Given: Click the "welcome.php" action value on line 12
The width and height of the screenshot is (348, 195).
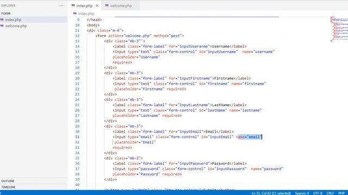Looking at the screenshot, I should (138, 36).
